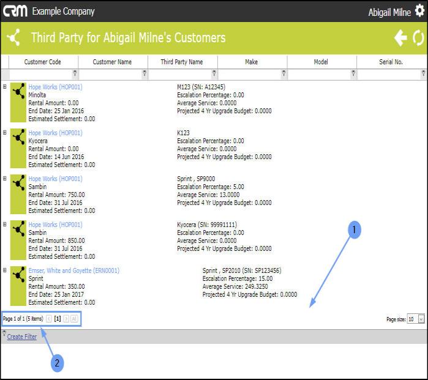Viewport: 428px width, 380px height.
Task: Open Hope Works link in Kyocera row
Action: [x=55, y=133]
